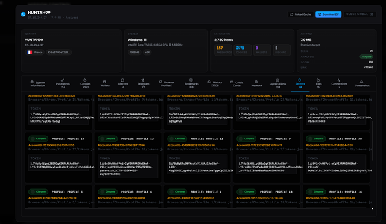Click the Close Modal button

click(359, 14)
